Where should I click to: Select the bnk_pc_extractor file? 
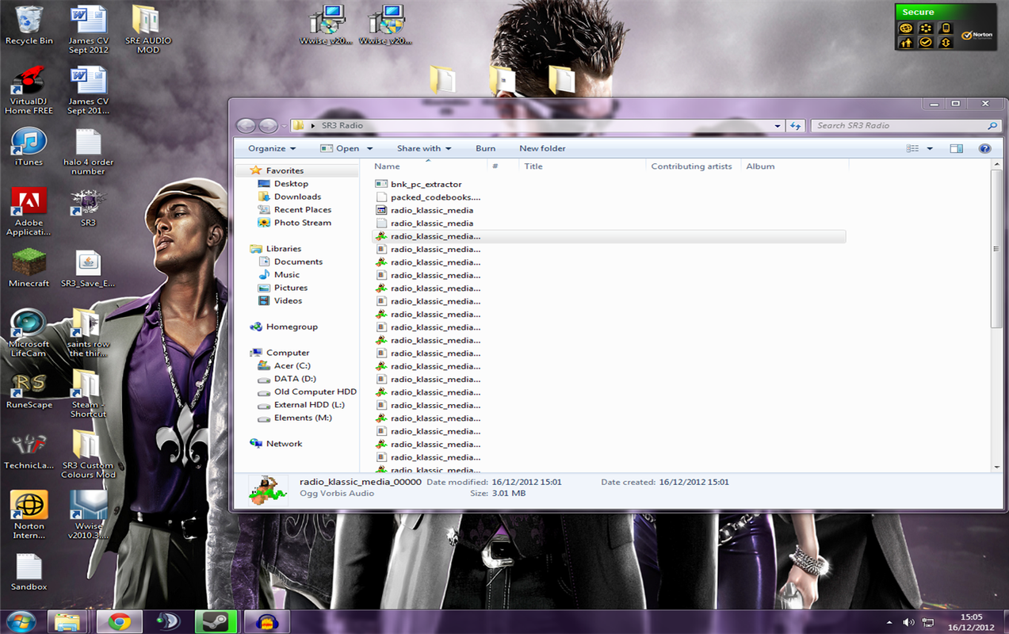(426, 184)
